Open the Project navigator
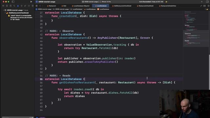Viewport: 210px width, 118px height. click(3, 6)
